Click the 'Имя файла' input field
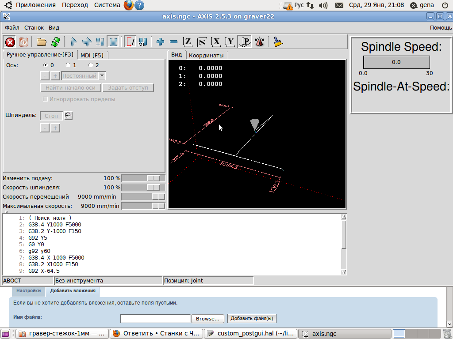Image resolution: width=453 pixels, height=339 pixels. tap(155, 319)
